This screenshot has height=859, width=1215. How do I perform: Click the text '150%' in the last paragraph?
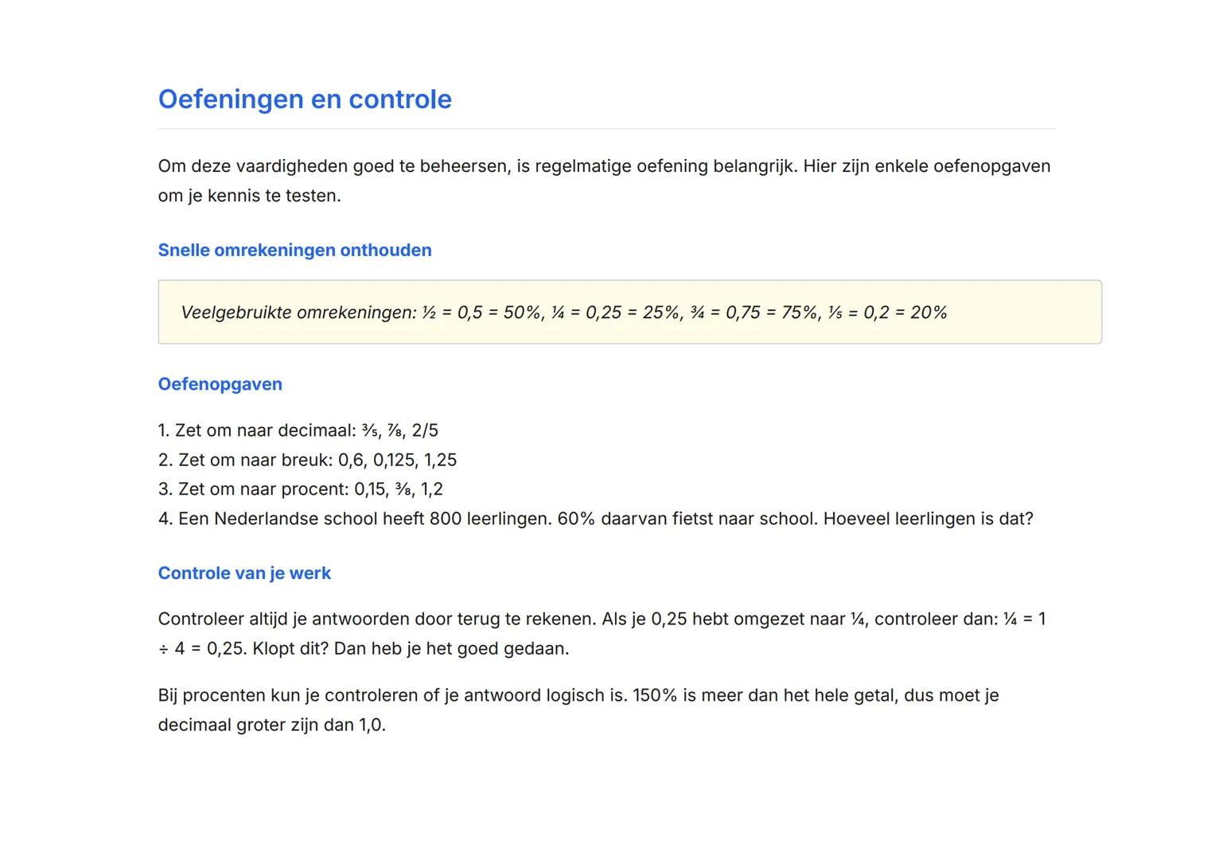654,695
